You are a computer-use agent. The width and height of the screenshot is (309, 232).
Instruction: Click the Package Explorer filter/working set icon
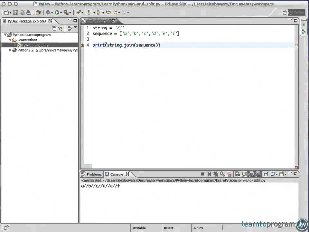[69, 28]
